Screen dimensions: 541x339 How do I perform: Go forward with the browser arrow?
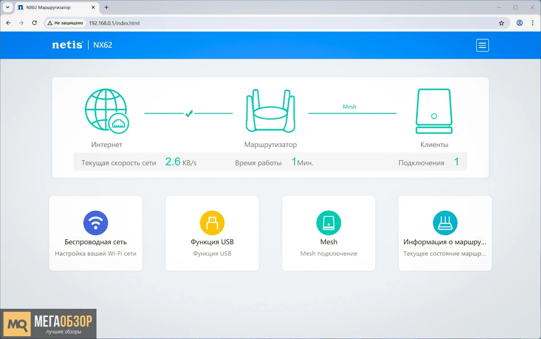click(x=21, y=23)
